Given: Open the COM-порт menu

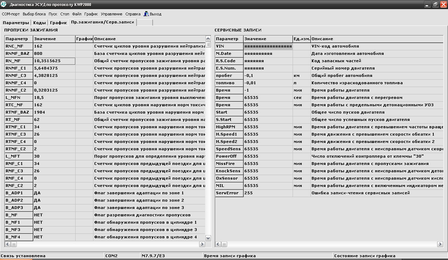Looking at the screenshot, I should 11,14.
